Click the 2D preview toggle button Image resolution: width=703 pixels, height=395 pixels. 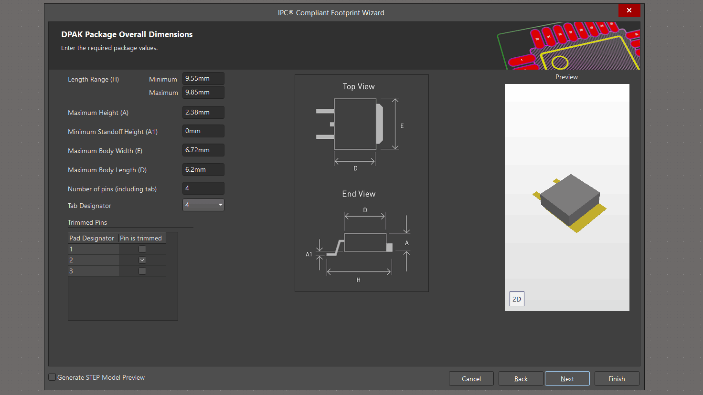click(517, 299)
